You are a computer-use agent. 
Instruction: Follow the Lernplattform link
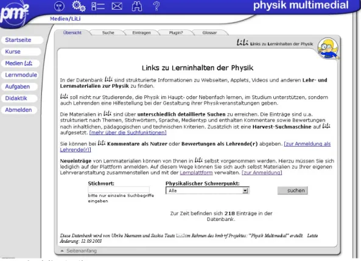point(196,173)
